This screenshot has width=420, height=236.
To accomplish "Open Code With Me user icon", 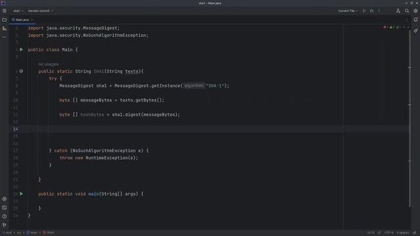I will (398, 11).
